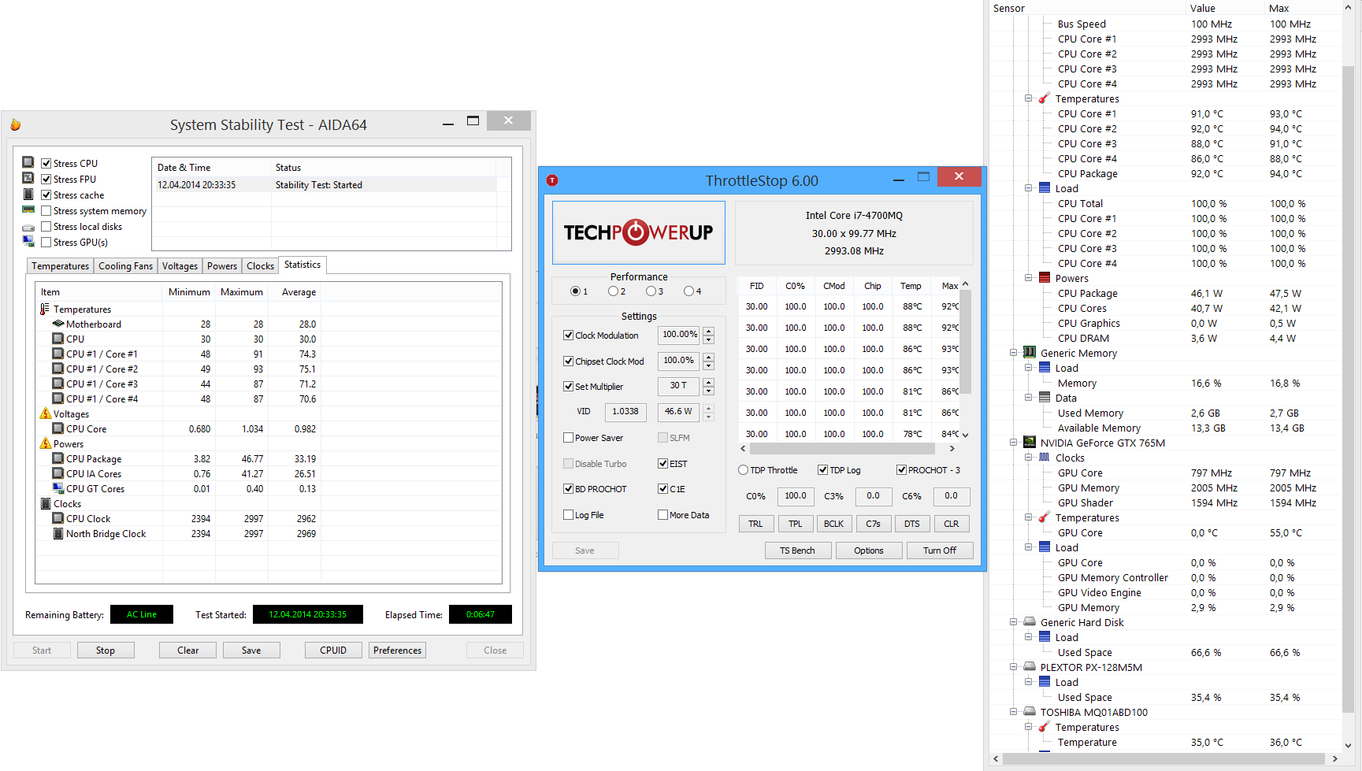Click the CPU Temperatures thermometer icon in sensor tree
The height and width of the screenshot is (771, 1362).
pyautogui.click(x=1045, y=98)
